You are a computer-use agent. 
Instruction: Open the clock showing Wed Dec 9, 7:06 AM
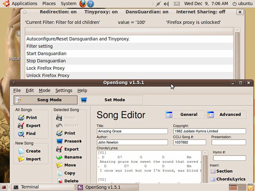[206, 4]
